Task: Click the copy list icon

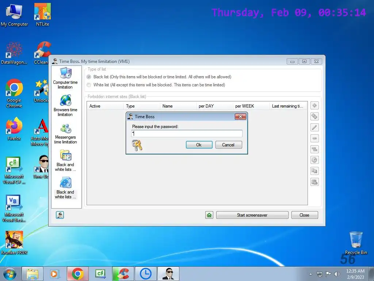Action: coord(314,171)
